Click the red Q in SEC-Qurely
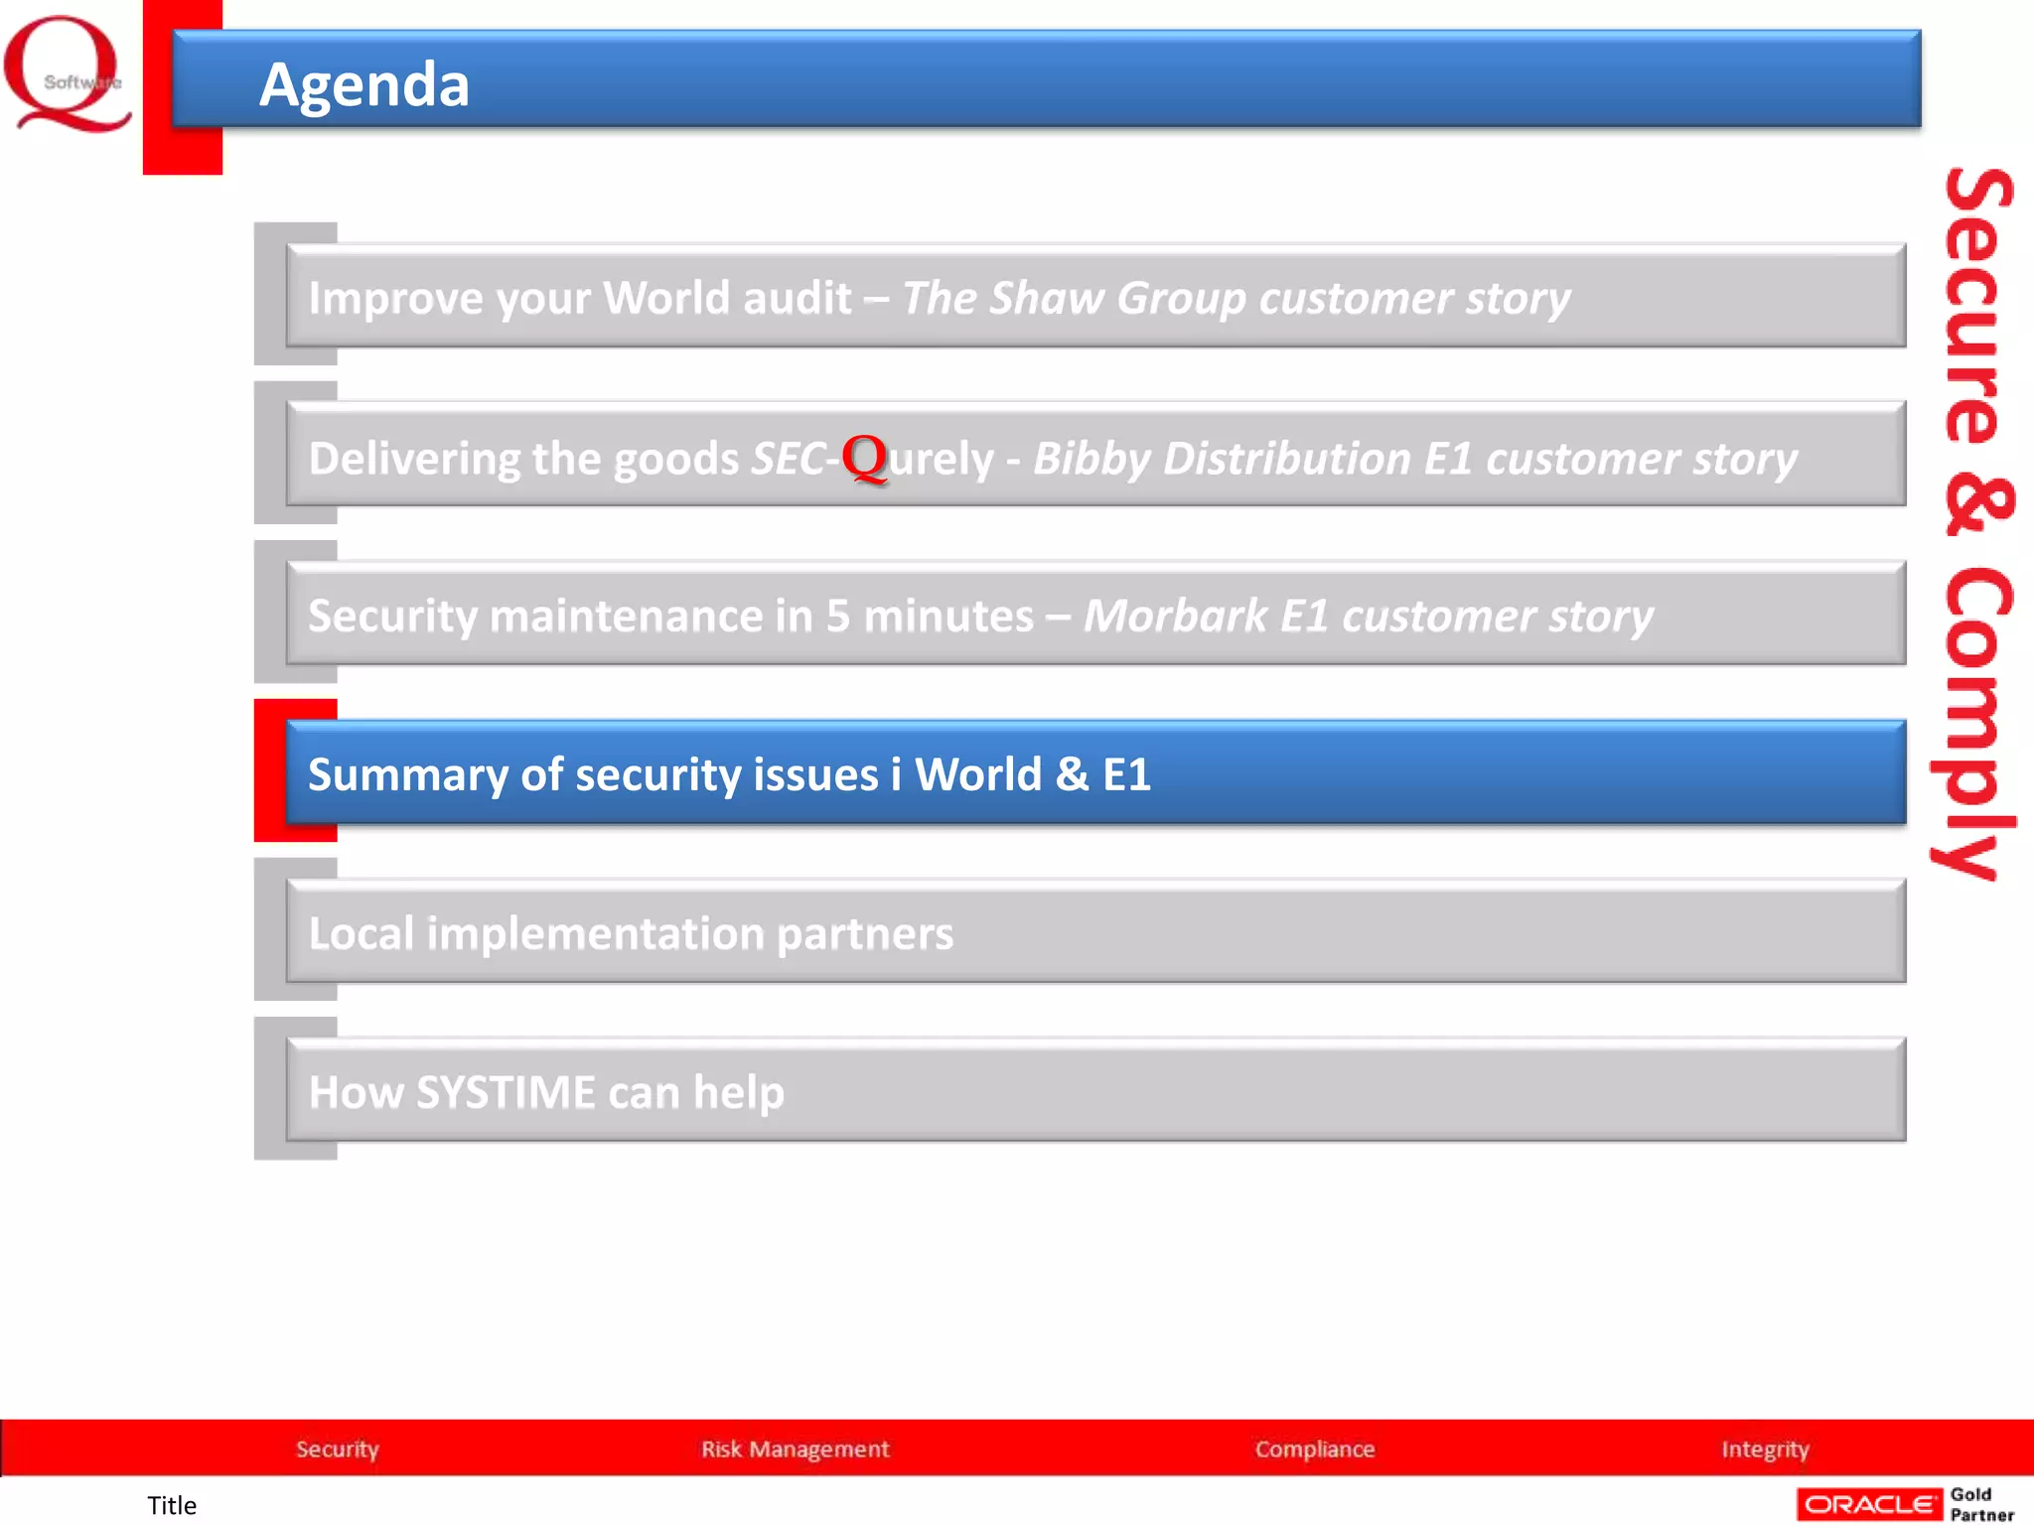This screenshot has width=2034, height=1525. pyautogui.click(x=864, y=459)
